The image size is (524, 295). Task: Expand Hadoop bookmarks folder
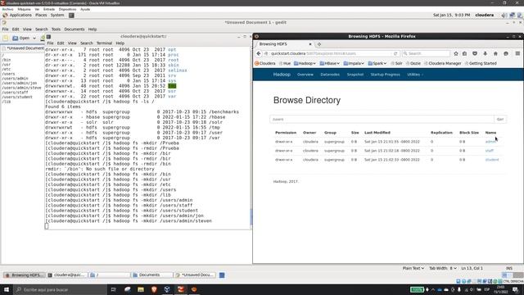point(305,63)
